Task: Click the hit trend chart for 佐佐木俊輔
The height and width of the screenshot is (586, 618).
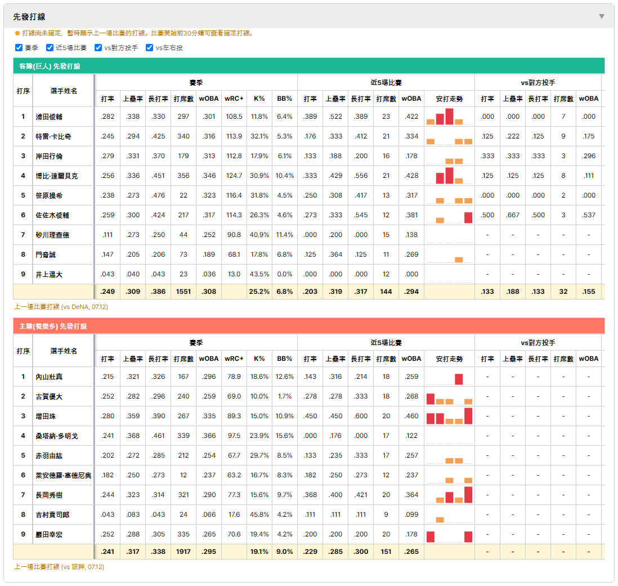Action: click(x=449, y=215)
